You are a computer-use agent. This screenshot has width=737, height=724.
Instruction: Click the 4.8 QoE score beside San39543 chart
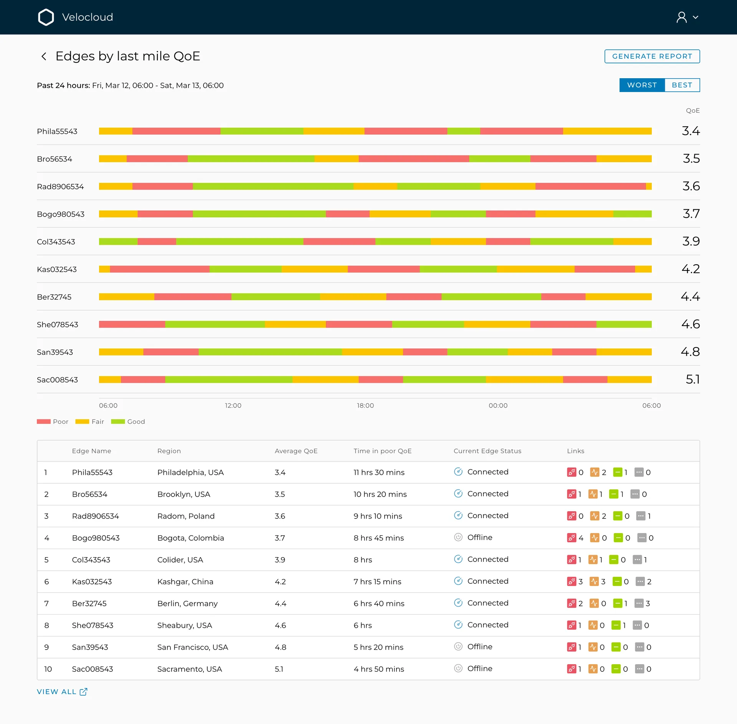[x=690, y=352]
